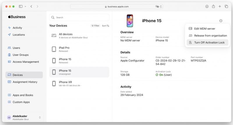Viewport: 233px width, 125px height.
Task: Go forward in Safari
Action: pyautogui.click(x=38, y=6)
